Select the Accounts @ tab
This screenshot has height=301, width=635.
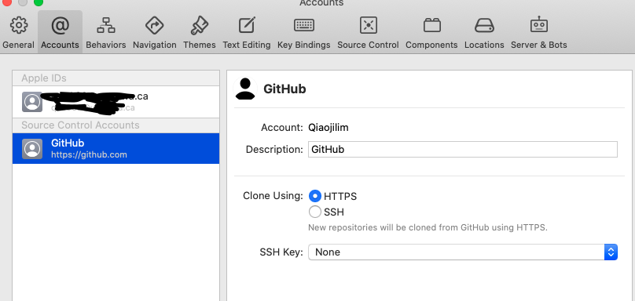pyautogui.click(x=60, y=32)
